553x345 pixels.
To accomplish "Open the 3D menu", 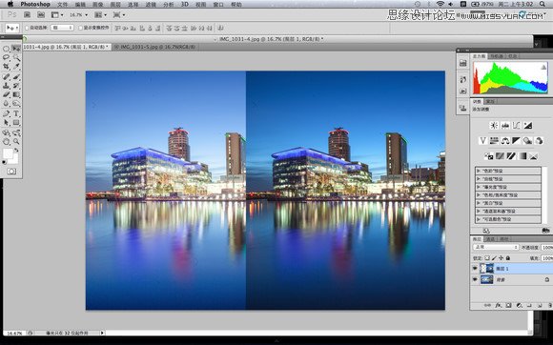I will [x=184, y=4].
